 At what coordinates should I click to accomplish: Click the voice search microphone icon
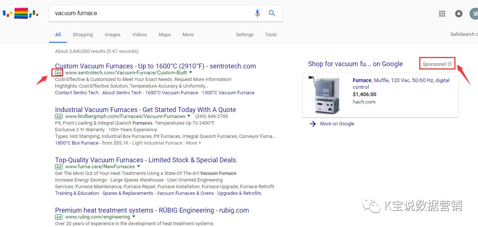click(257, 13)
